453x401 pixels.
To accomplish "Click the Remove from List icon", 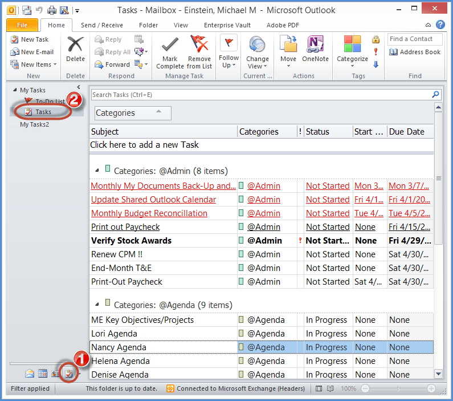I will [199, 44].
